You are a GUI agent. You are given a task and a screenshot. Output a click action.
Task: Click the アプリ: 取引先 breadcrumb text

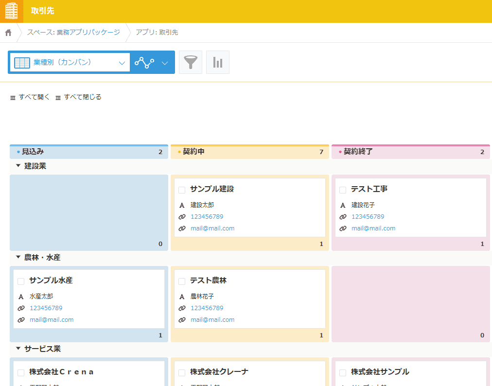click(157, 32)
